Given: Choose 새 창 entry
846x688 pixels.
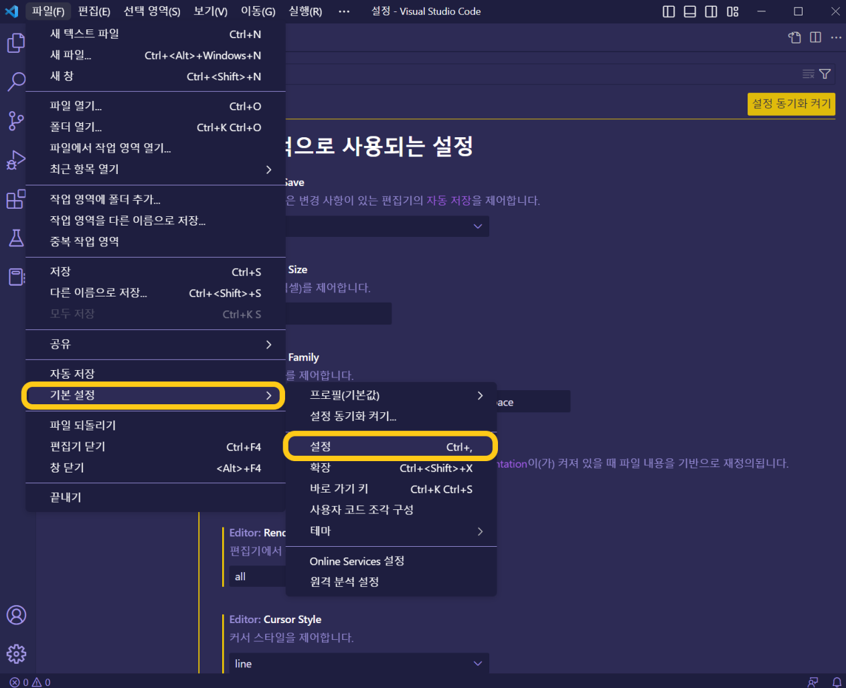Looking at the screenshot, I should point(155,76).
